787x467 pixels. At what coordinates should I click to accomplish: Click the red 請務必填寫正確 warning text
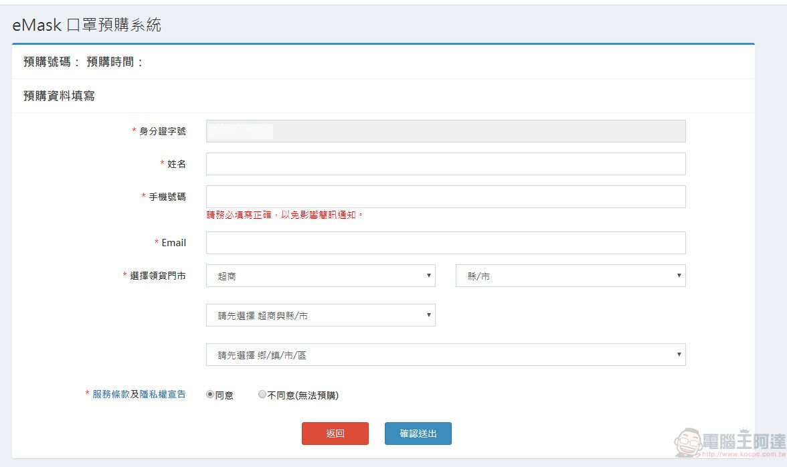(x=284, y=215)
